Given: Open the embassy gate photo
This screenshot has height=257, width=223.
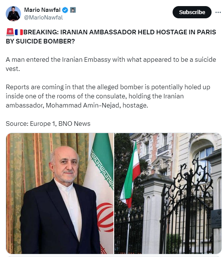Looking at the screenshot, I should [168, 193].
